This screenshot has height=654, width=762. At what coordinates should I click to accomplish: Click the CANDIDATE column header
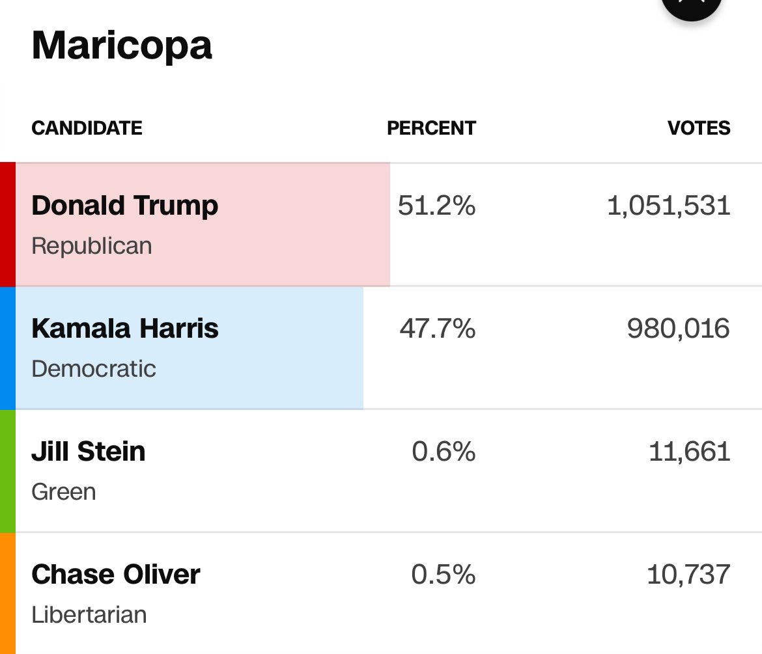(87, 128)
